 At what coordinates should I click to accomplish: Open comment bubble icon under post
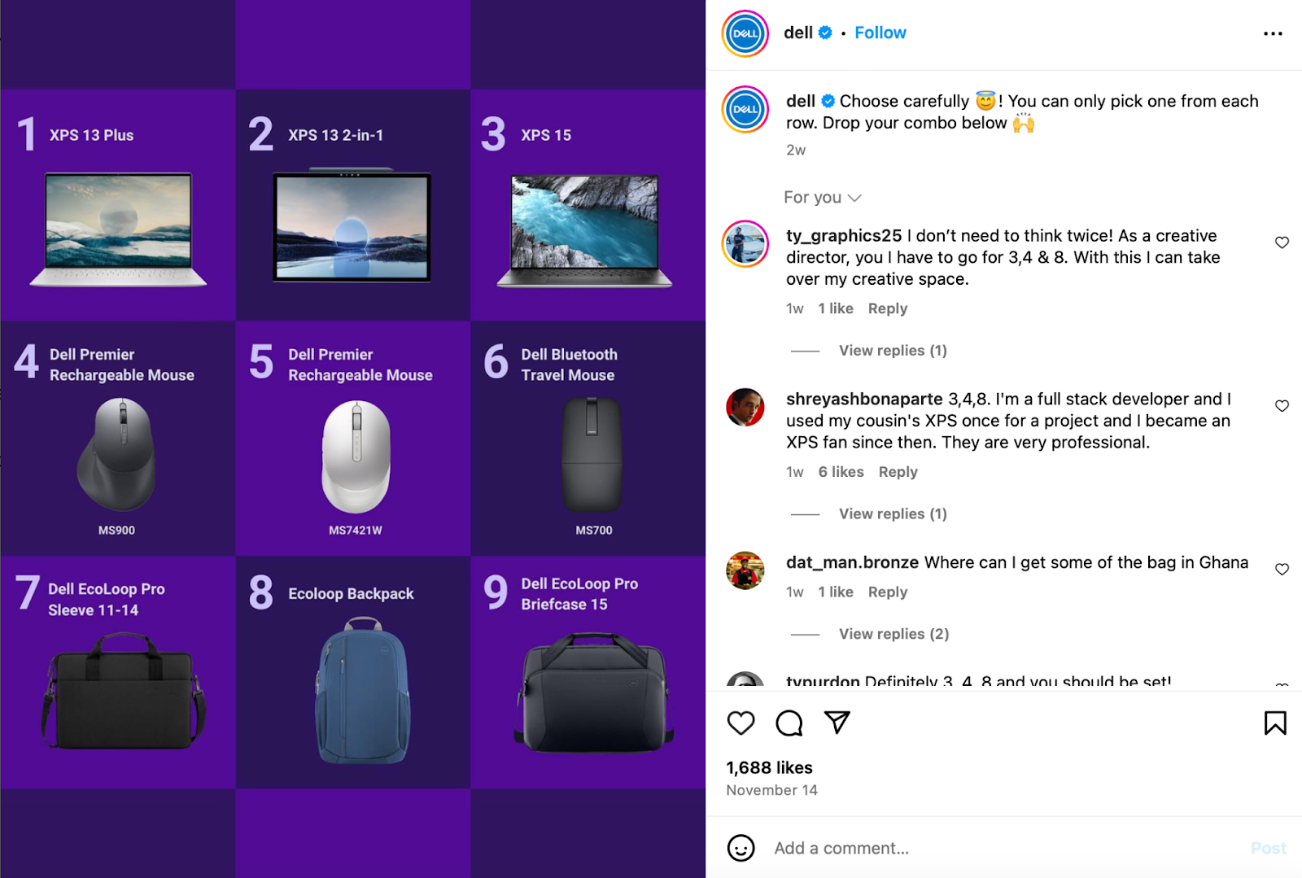click(789, 723)
